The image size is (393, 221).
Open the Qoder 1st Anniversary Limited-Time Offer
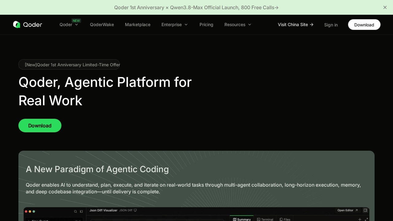69,64
